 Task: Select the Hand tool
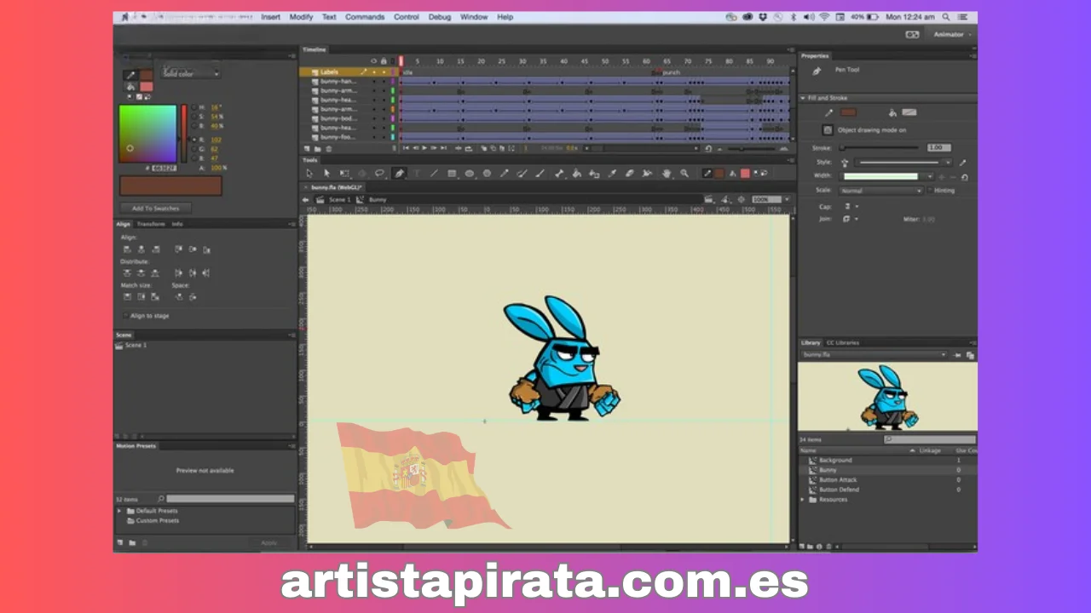tap(667, 173)
